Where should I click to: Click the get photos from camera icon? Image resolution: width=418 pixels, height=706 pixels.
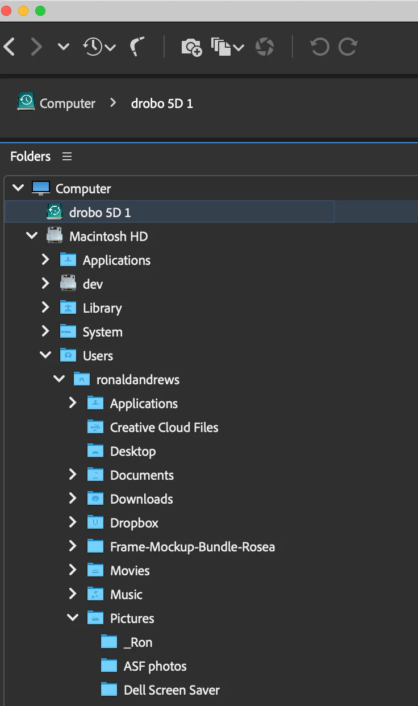tap(191, 47)
